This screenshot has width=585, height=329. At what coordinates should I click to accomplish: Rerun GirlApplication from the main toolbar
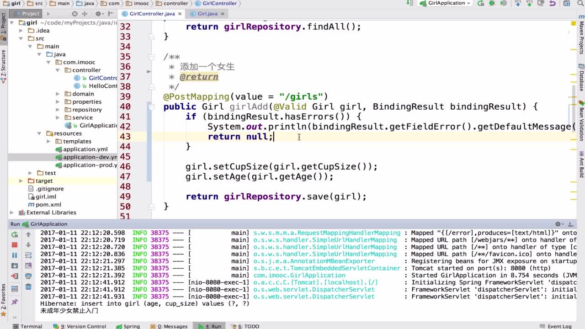481,3
